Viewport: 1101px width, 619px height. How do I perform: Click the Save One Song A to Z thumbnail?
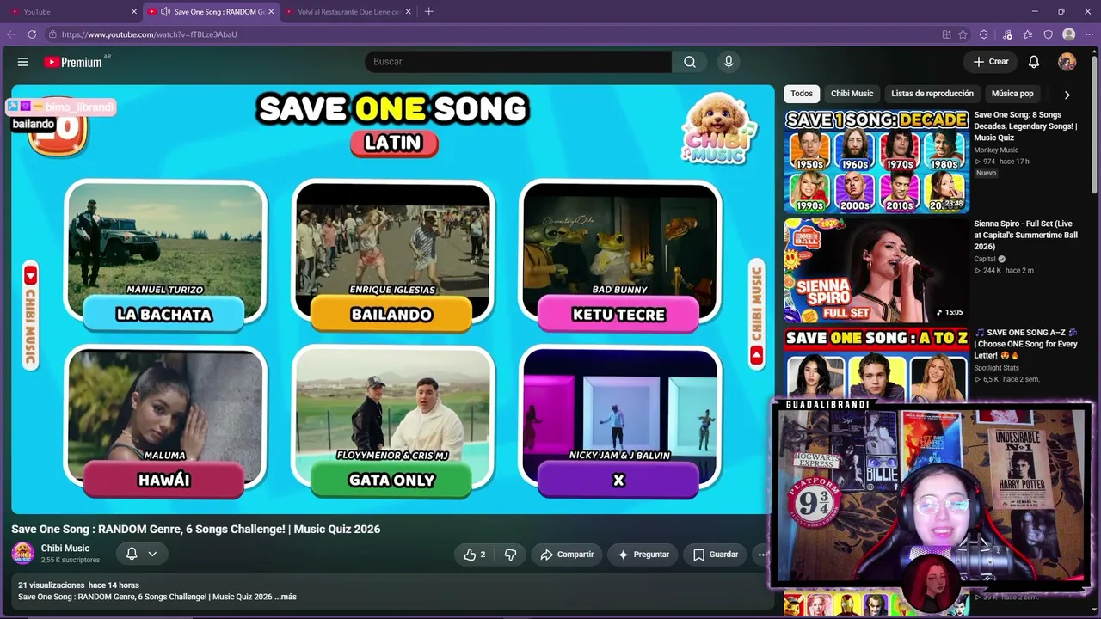tap(876, 364)
